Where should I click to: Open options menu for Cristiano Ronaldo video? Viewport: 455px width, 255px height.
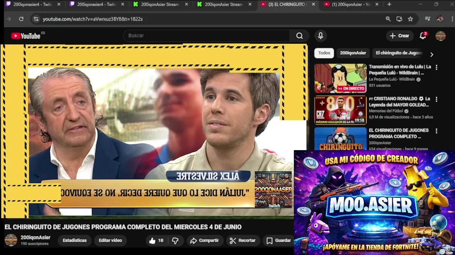[x=437, y=99]
